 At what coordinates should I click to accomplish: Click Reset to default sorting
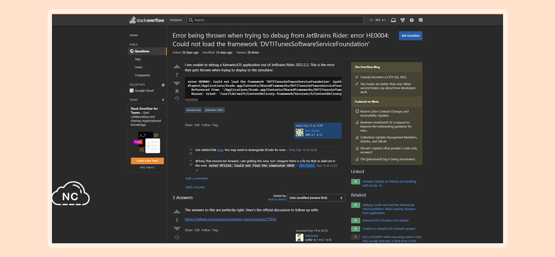coord(277,200)
